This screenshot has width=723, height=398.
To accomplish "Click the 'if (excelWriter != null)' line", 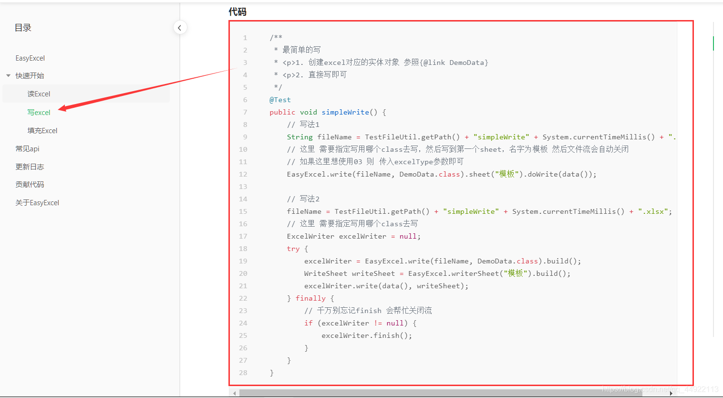I will point(361,323).
